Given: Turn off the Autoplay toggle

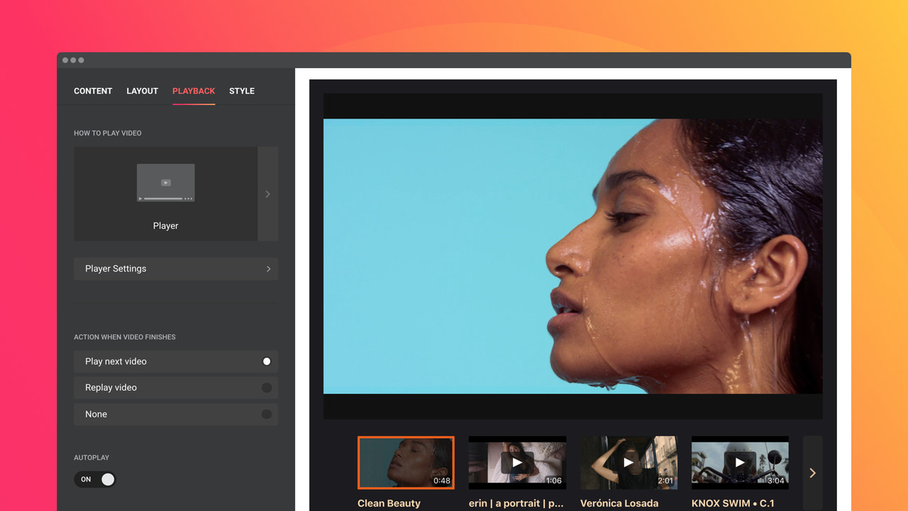Looking at the screenshot, I should (95, 479).
